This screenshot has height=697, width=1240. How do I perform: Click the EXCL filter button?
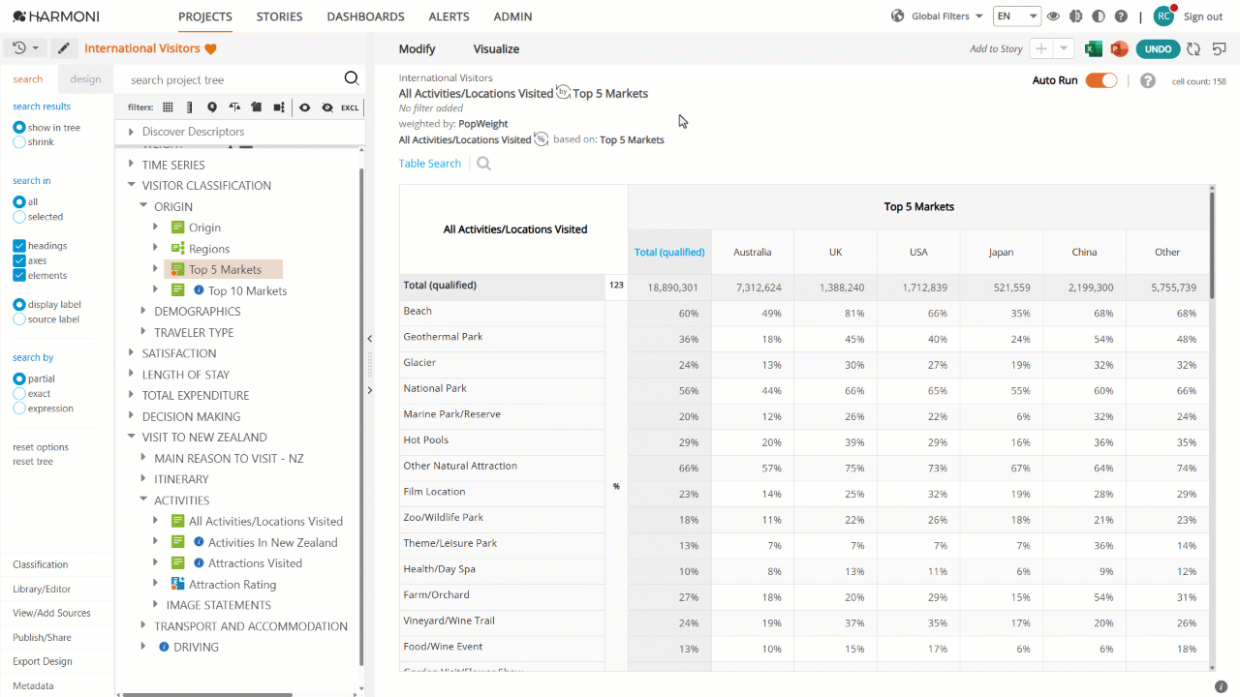click(x=350, y=107)
